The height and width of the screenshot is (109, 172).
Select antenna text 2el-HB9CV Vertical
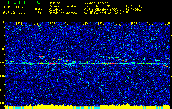click(98, 13)
